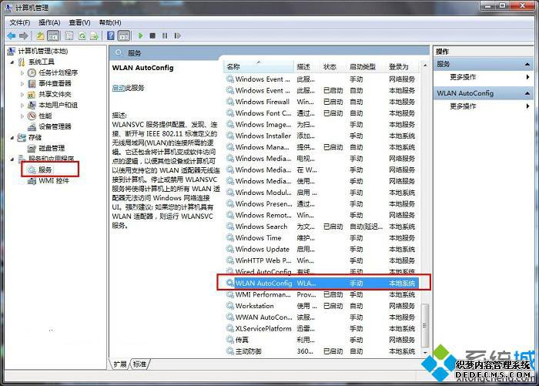This screenshot has height=386, width=539.
Task: Click the export list toolbar icon
Action: point(94,35)
